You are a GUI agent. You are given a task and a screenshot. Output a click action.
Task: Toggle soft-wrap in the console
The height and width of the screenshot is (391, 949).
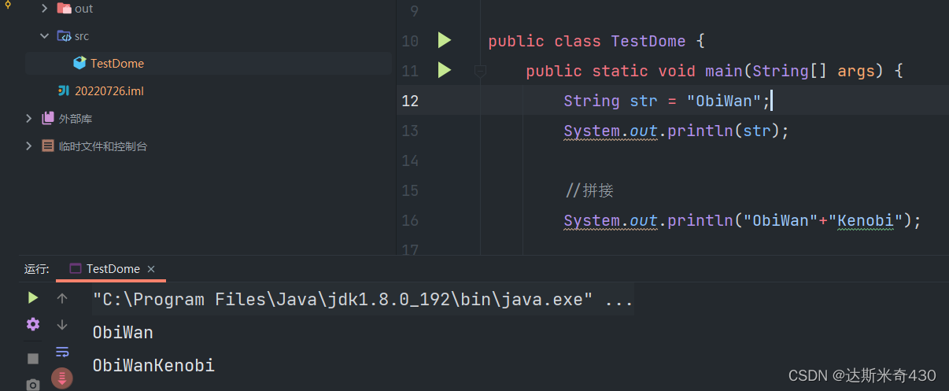(x=62, y=351)
